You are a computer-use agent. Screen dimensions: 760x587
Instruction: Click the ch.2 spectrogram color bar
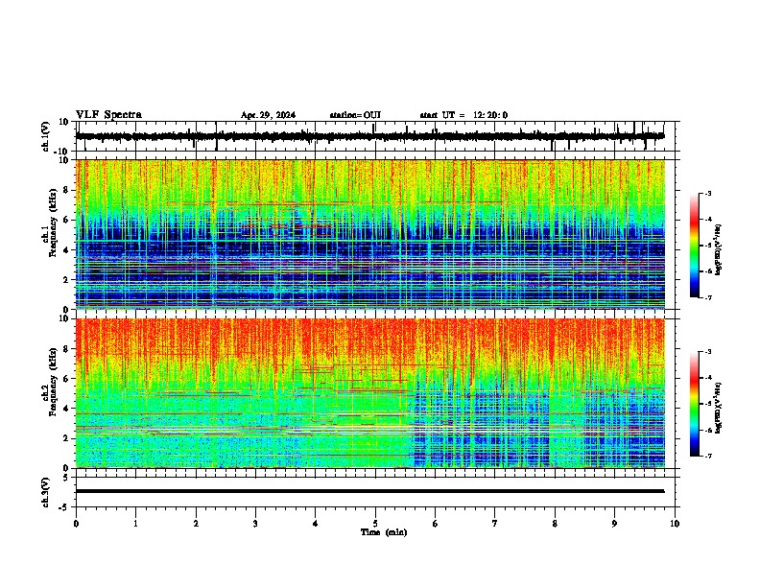click(x=695, y=404)
